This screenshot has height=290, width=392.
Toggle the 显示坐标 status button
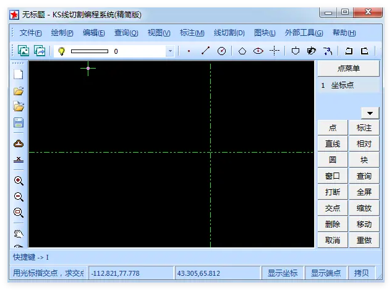click(x=283, y=273)
